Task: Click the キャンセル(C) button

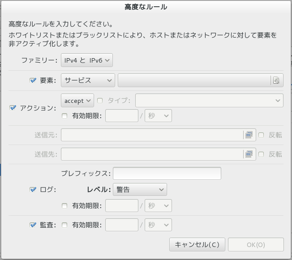Action: (x=197, y=245)
